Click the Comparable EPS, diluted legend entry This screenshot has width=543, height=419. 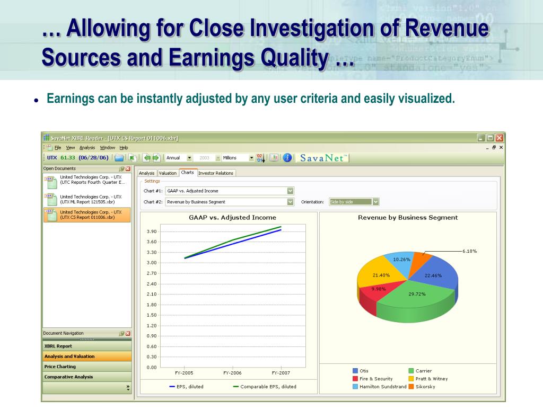pyautogui.click(x=265, y=387)
